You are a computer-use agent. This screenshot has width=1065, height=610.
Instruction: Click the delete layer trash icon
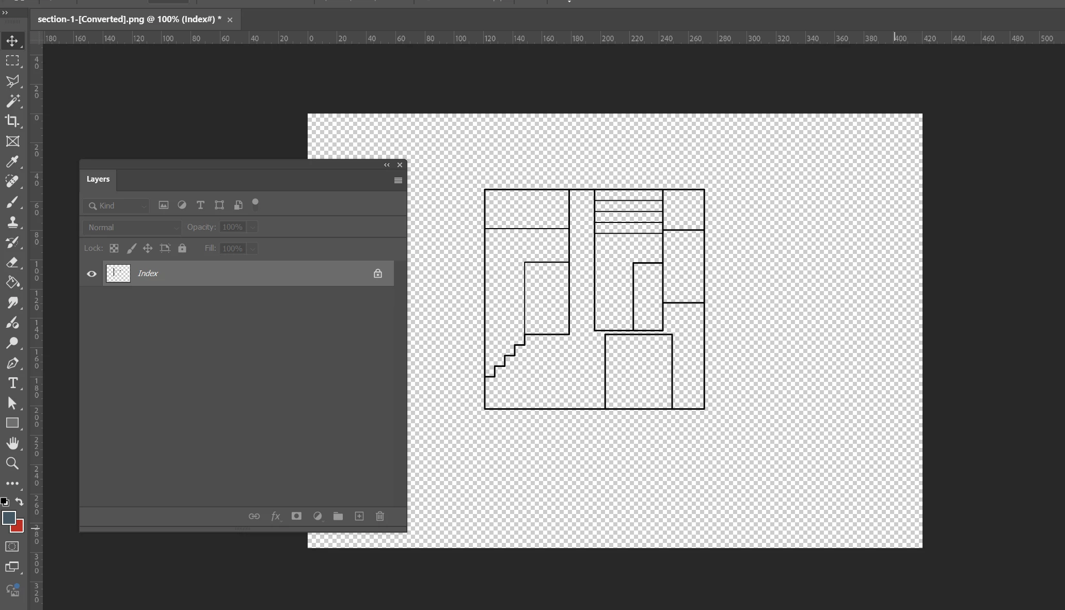pos(380,516)
